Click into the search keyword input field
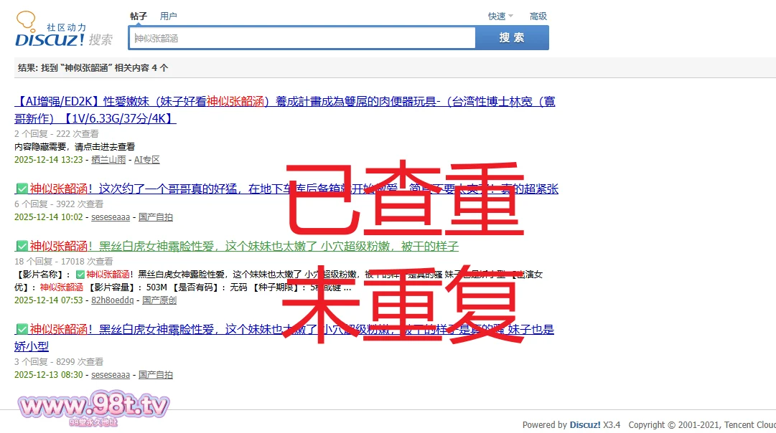The image size is (776, 433). [x=301, y=38]
